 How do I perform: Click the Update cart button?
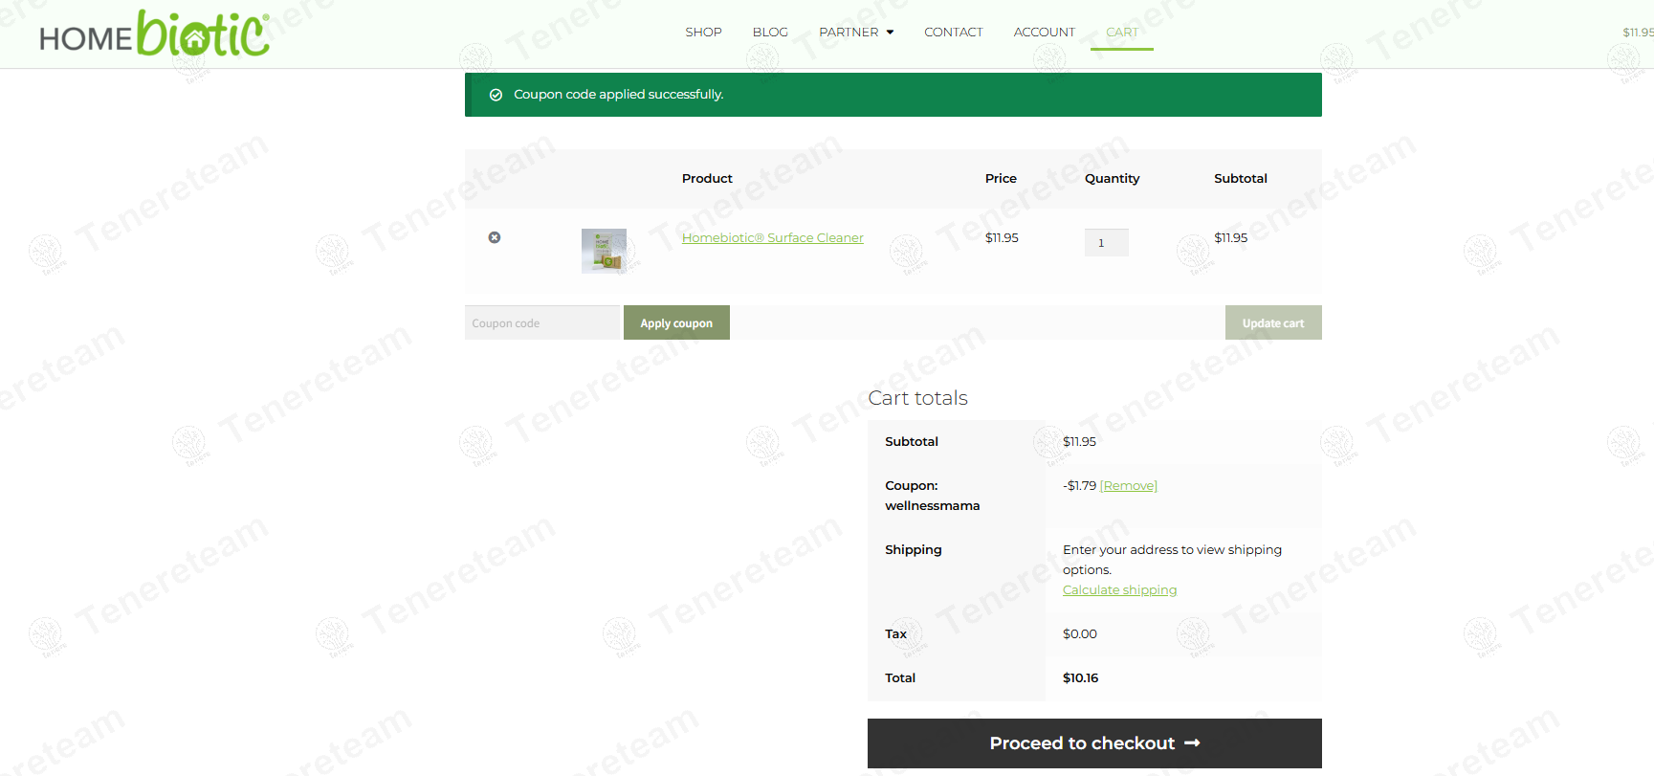(1273, 322)
